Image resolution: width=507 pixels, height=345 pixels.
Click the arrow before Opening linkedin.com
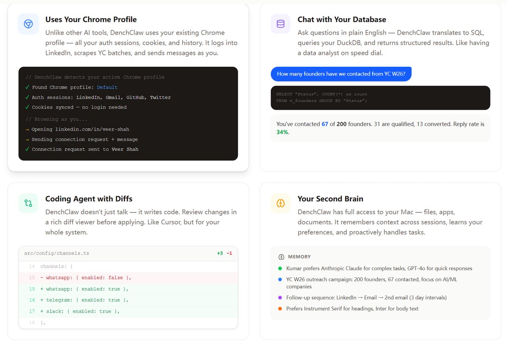tap(27, 130)
